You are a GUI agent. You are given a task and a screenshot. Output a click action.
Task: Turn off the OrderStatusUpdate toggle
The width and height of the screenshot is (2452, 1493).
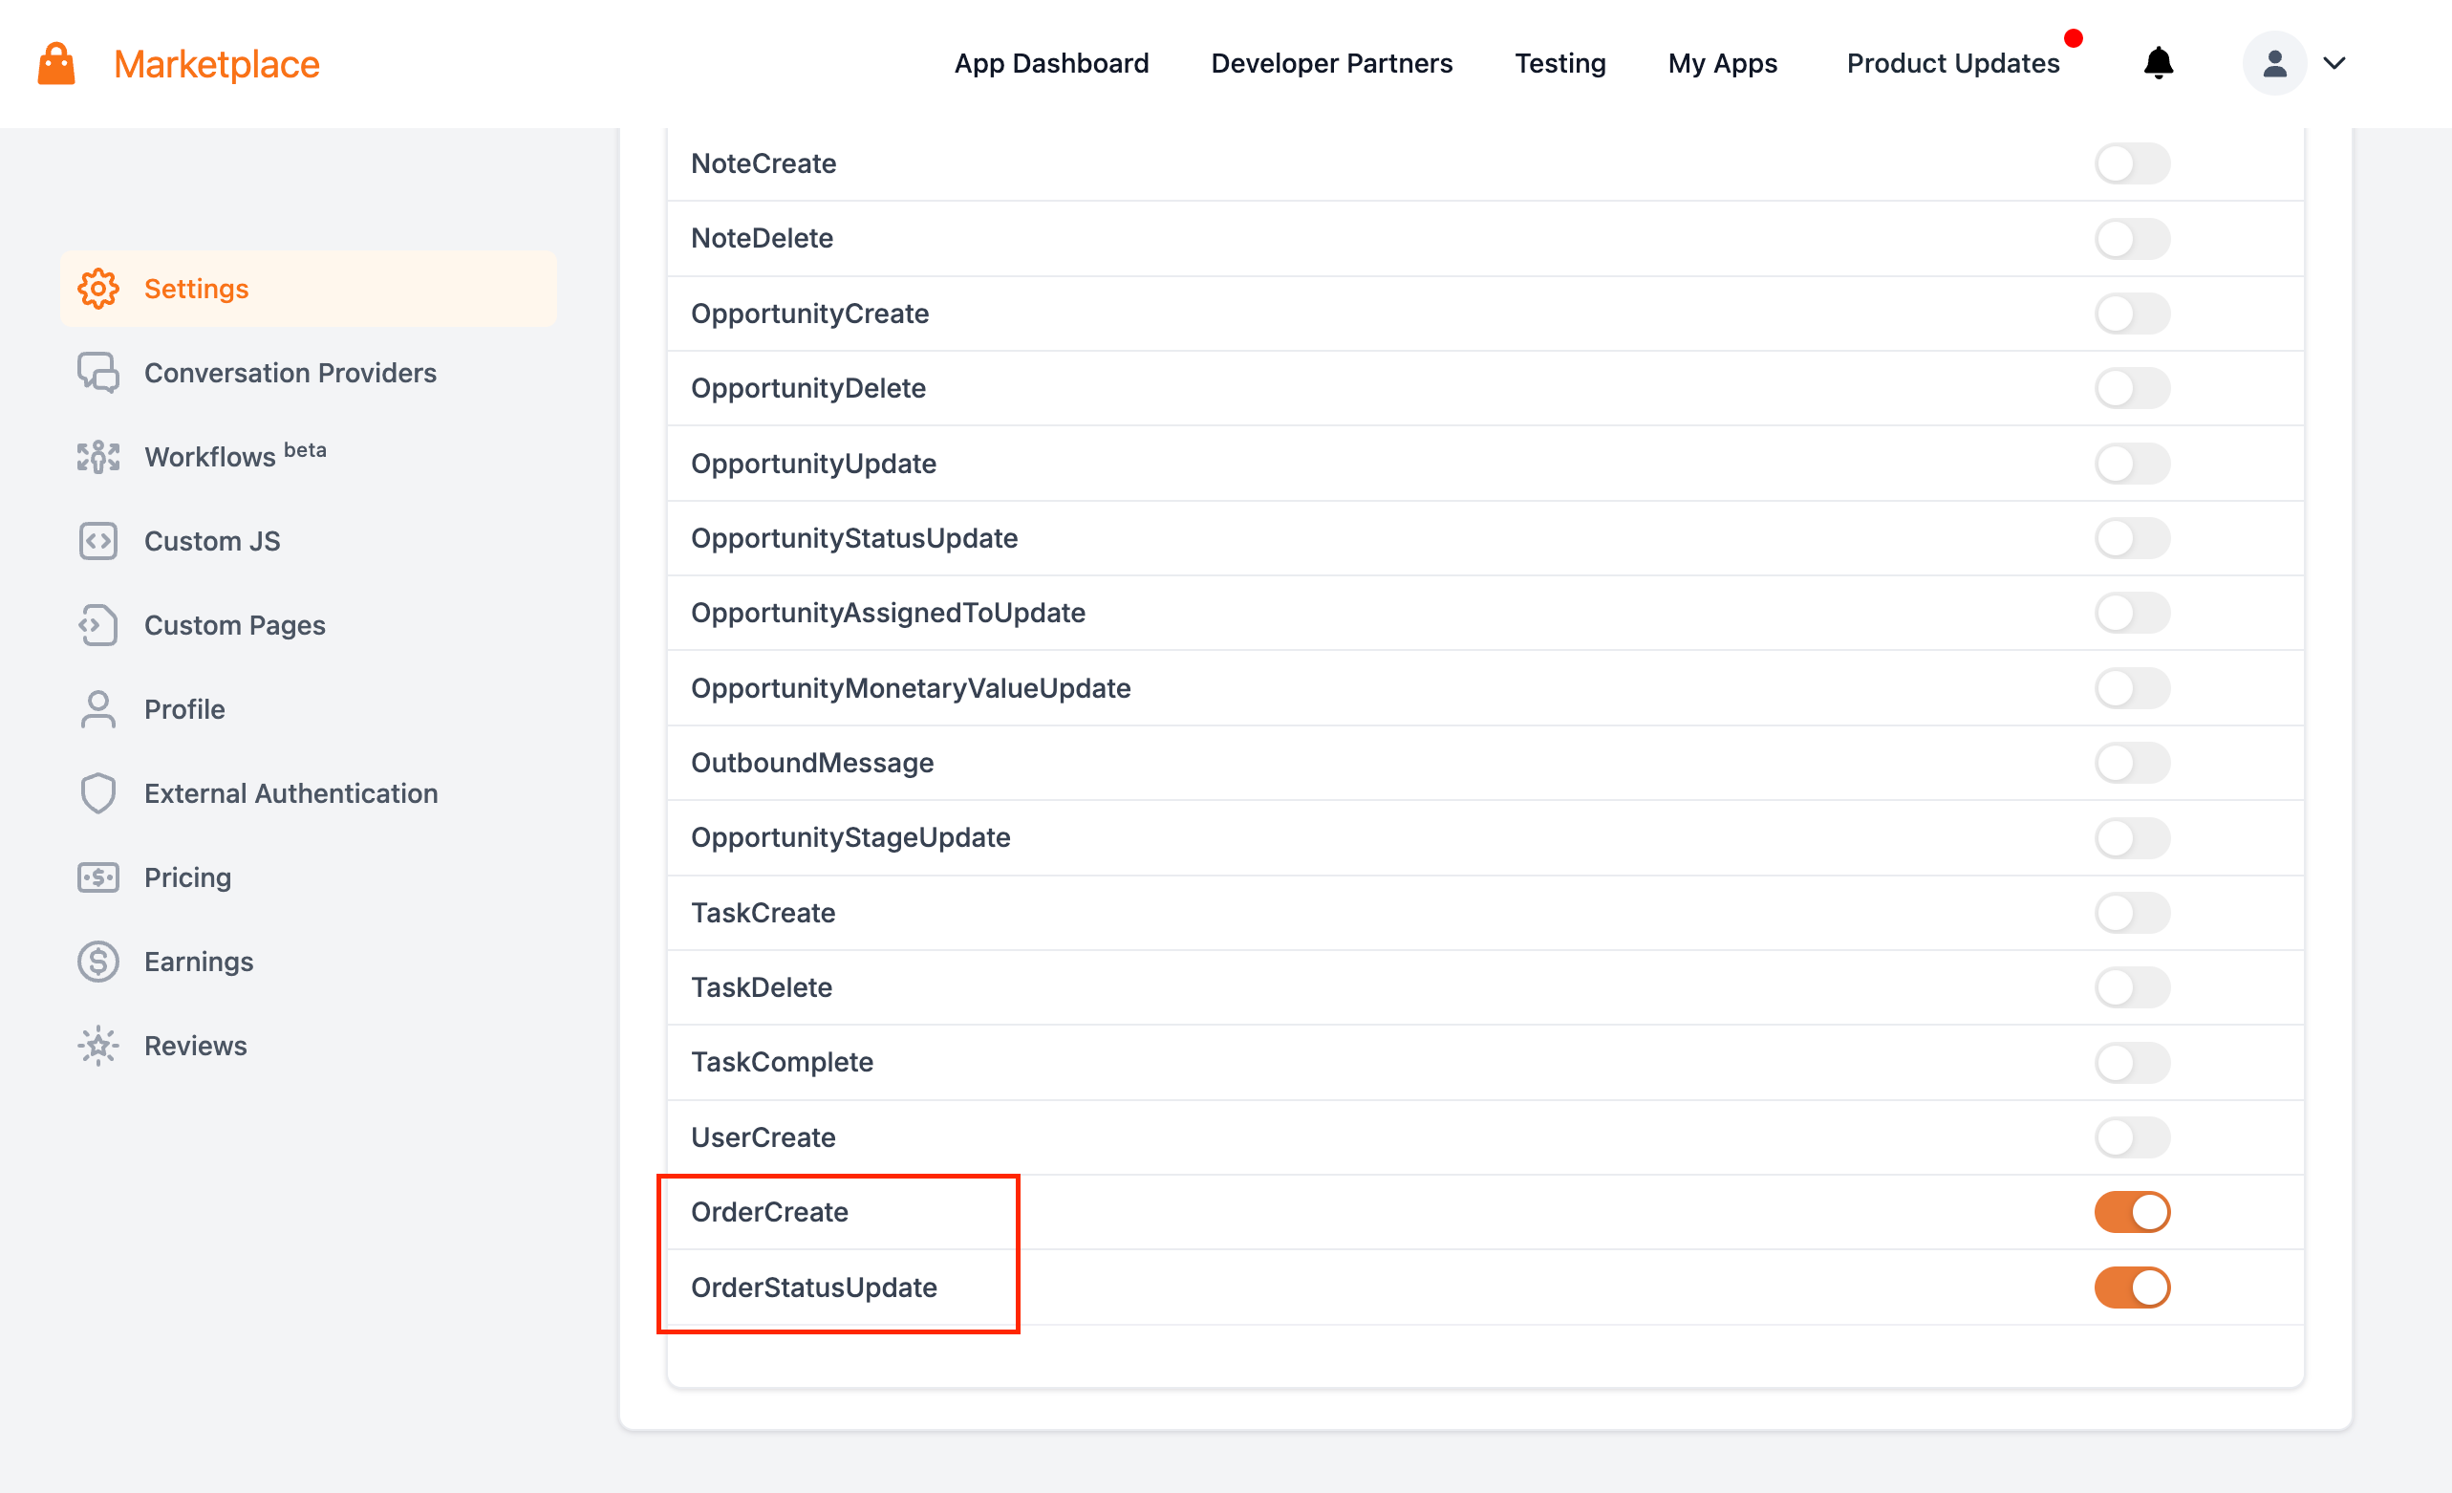coord(2132,1287)
